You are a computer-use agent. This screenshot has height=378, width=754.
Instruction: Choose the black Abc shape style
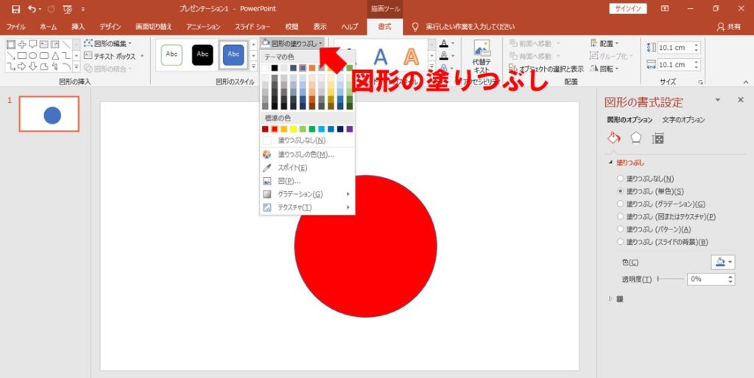(202, 54)
